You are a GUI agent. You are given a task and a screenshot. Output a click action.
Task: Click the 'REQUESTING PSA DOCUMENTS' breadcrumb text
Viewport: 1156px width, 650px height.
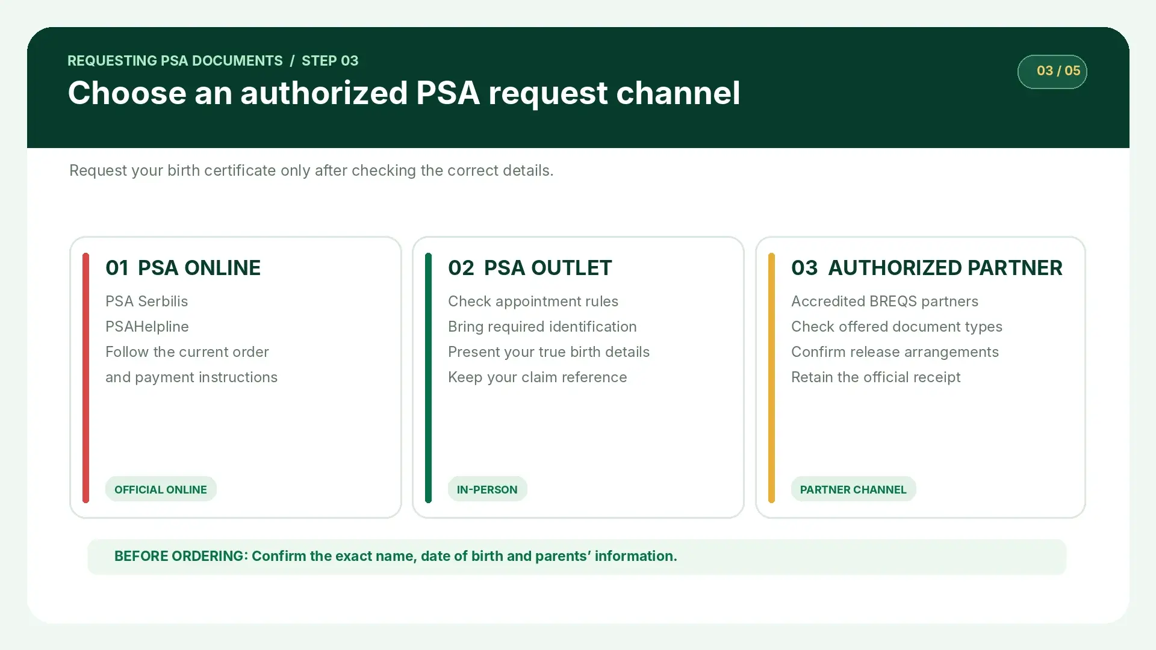(175, 61)
